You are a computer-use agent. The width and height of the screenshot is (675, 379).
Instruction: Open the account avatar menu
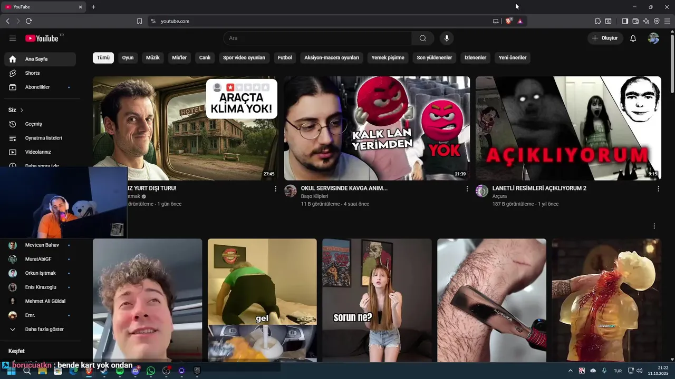coord(653,38)
